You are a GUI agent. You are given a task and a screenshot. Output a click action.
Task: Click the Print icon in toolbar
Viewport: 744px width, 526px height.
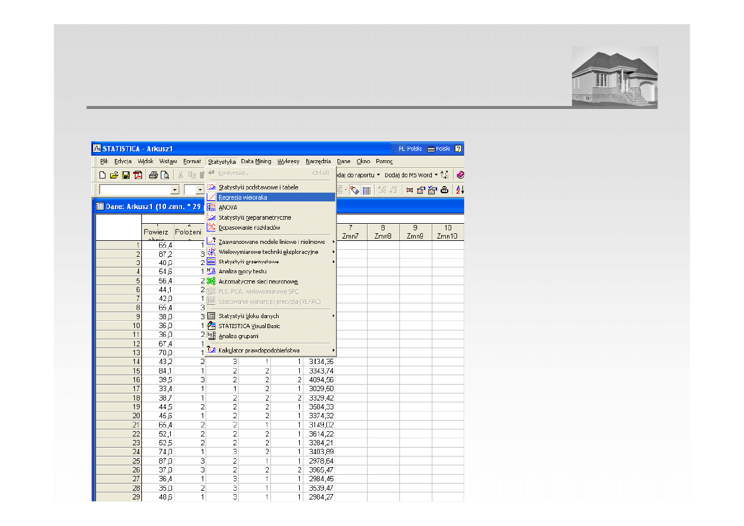tap(153, 175)
